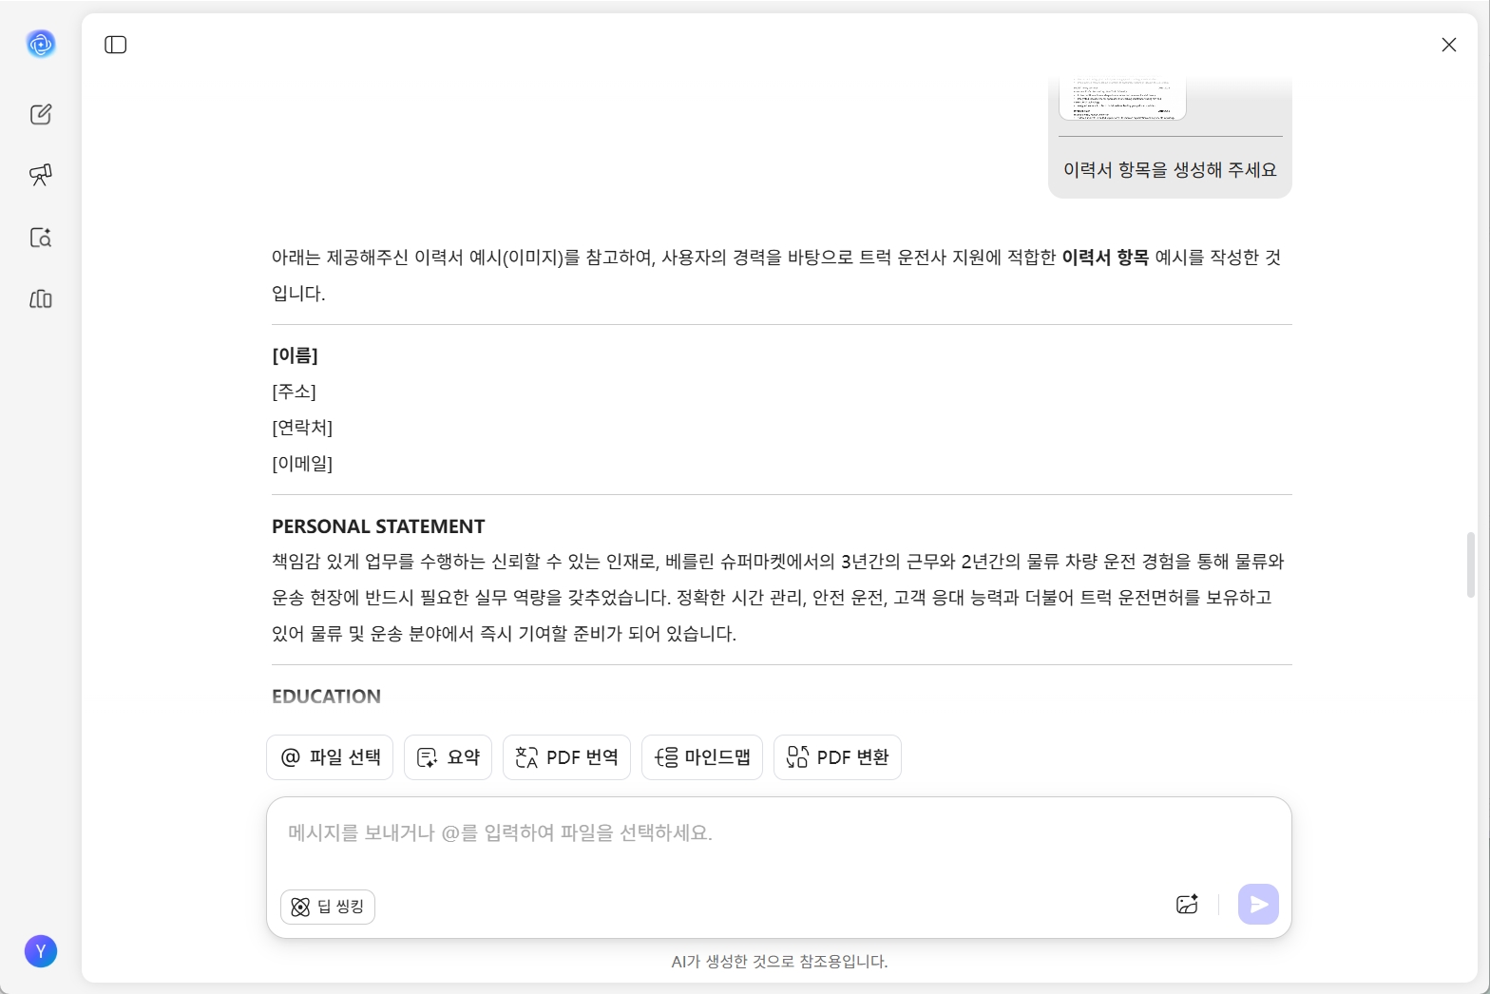
Task: Click the send message icon
Action: tap(1258, 904)
